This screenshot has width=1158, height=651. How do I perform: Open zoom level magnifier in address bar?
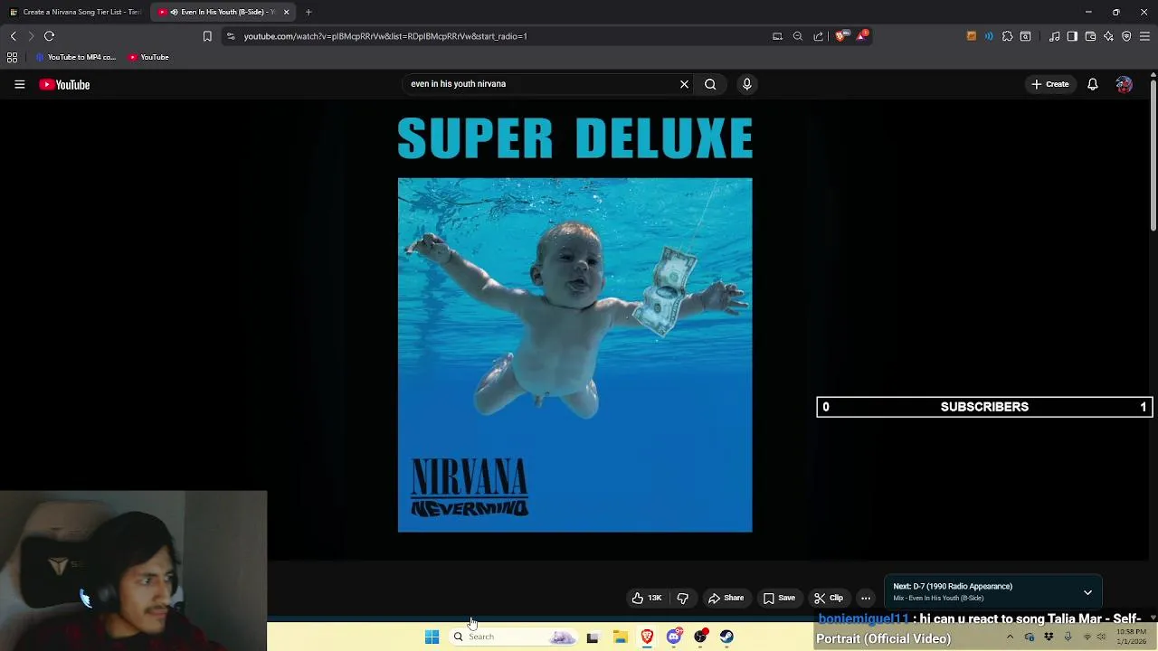coord(797,36)
